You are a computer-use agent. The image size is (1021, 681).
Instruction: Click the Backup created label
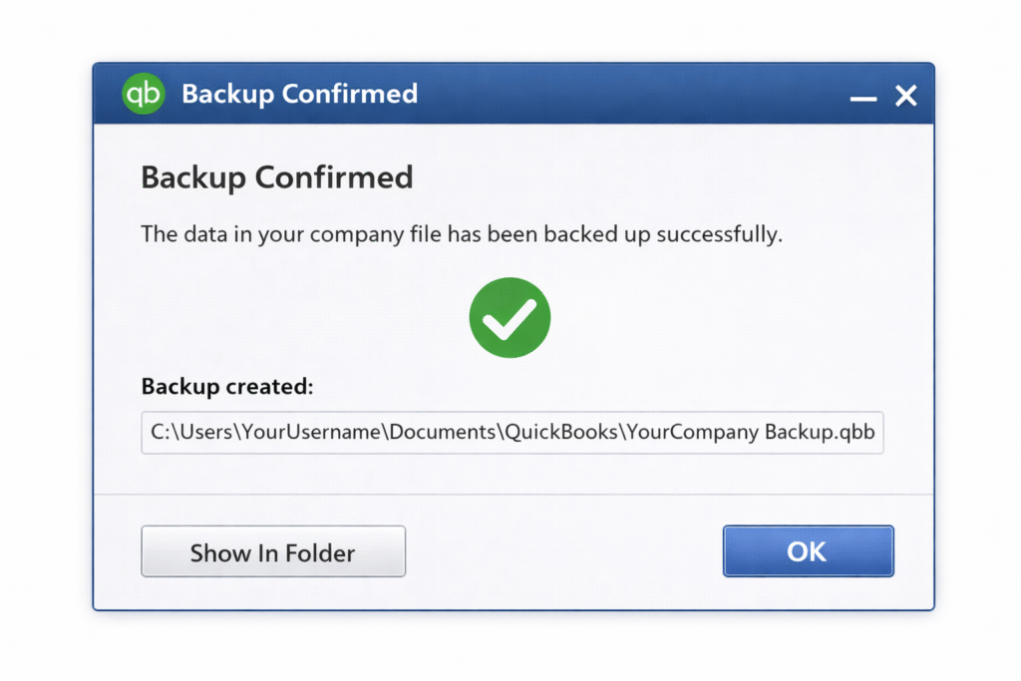coord(227,387)
